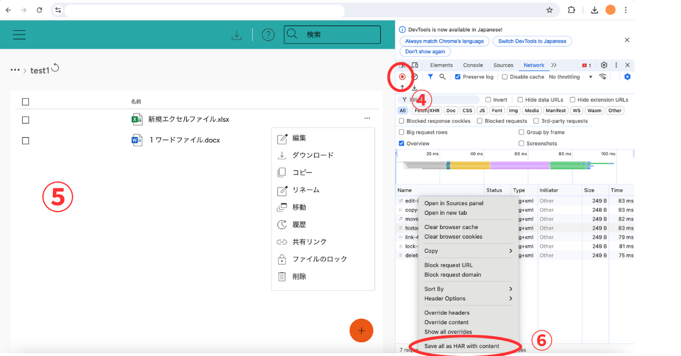Stop recording network log
This screenshot has width=681, height=356.
click(x=402, y=77)
